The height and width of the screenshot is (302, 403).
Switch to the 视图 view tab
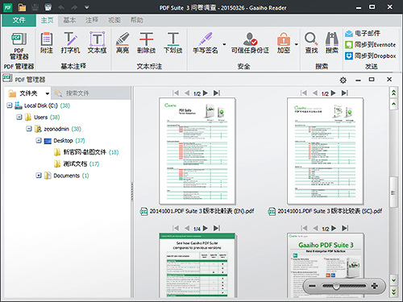(x=114, y=20)
